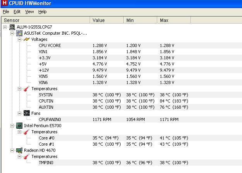Click the HWMonitor red H title icon

coord(5,3)
